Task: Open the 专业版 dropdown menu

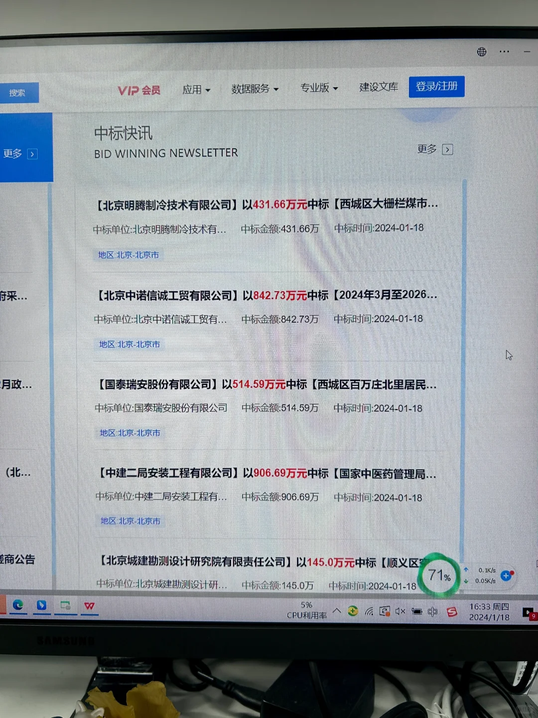Action: (319, 87)
